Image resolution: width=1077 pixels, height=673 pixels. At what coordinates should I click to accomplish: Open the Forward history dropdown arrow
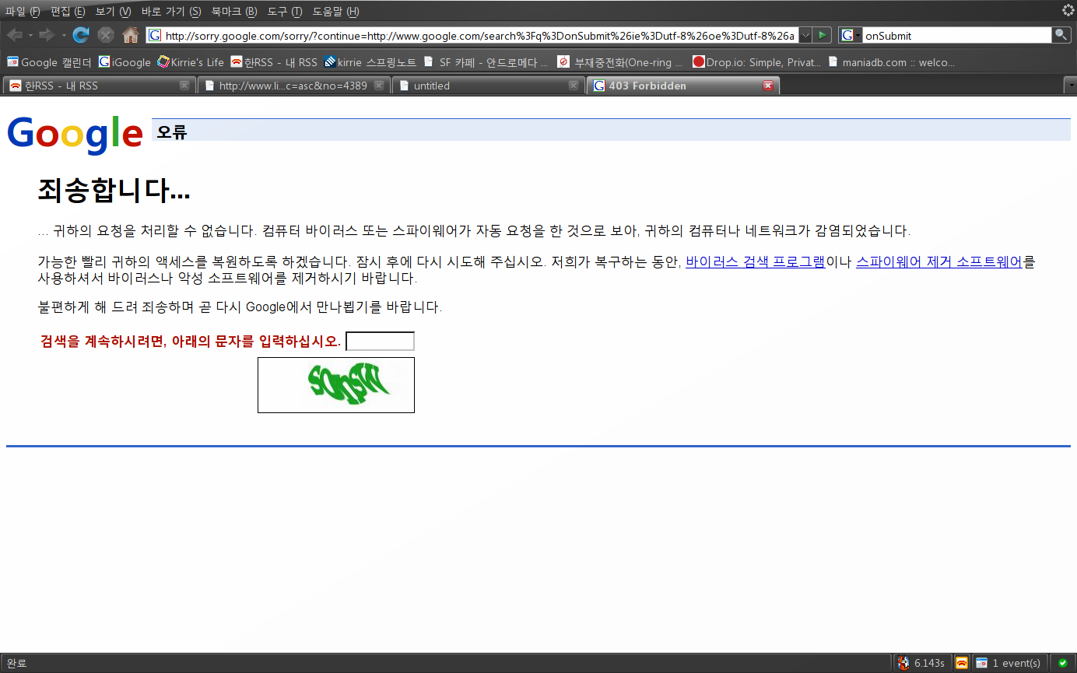pos(64,35)
